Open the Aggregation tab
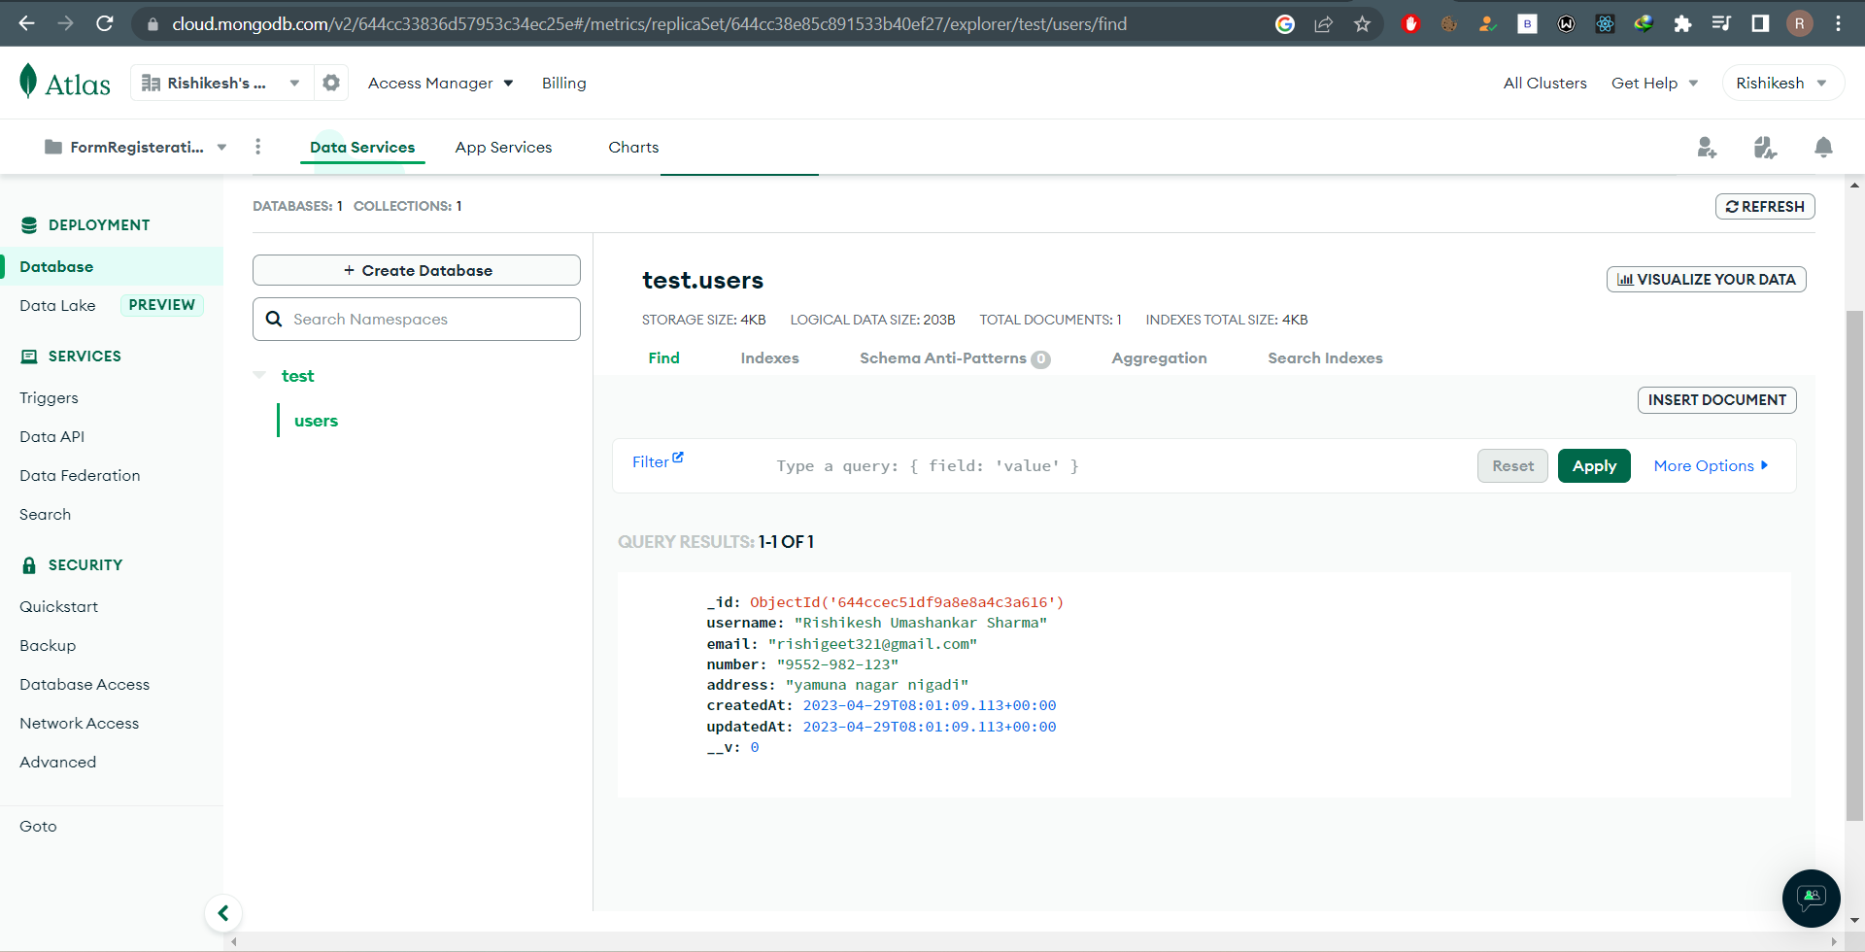The width and height of the screenshot is (1865, 952). click(1159, 358)
